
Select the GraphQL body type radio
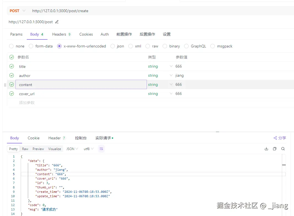(186, 46)
